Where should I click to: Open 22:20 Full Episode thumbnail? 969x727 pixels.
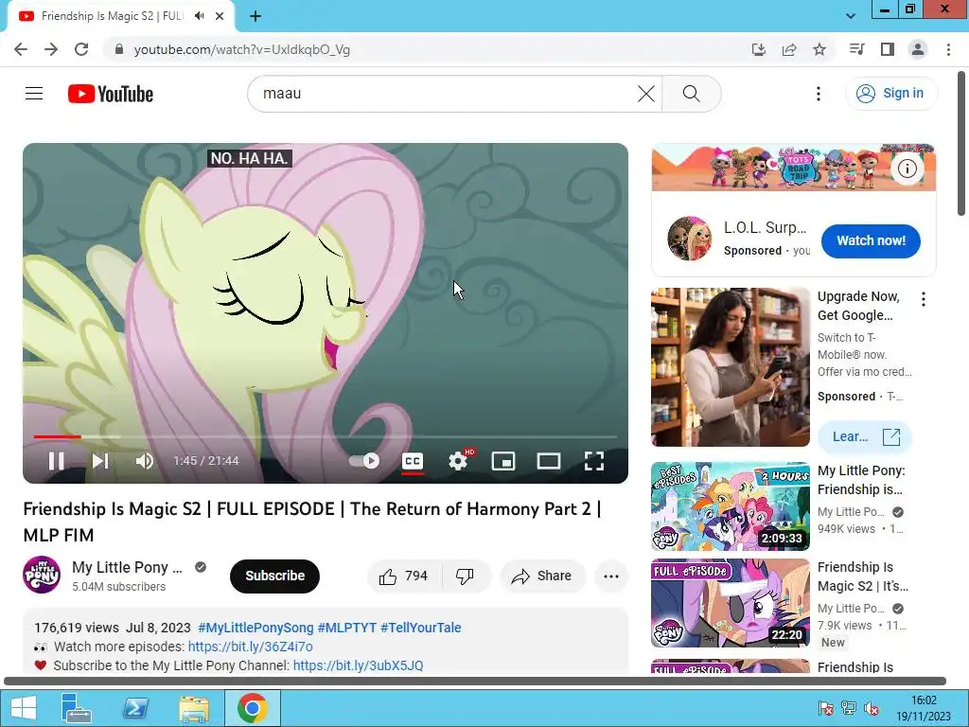731,603
